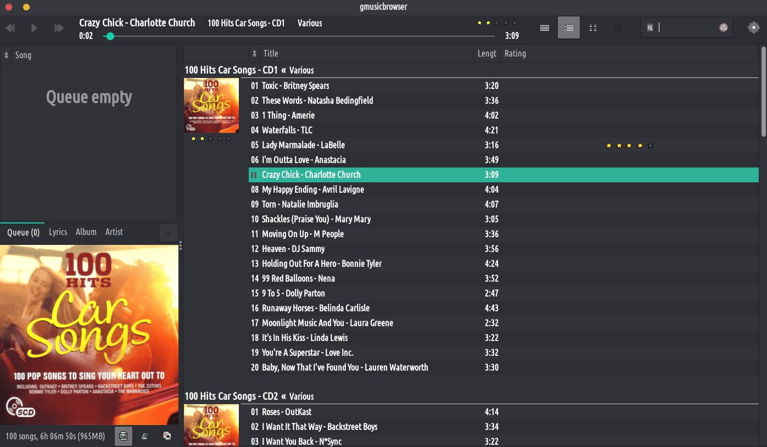Click the Various artist link in the top bar
Image resolution: width=767 pixels, height=447 pixels.
point(310,23)
